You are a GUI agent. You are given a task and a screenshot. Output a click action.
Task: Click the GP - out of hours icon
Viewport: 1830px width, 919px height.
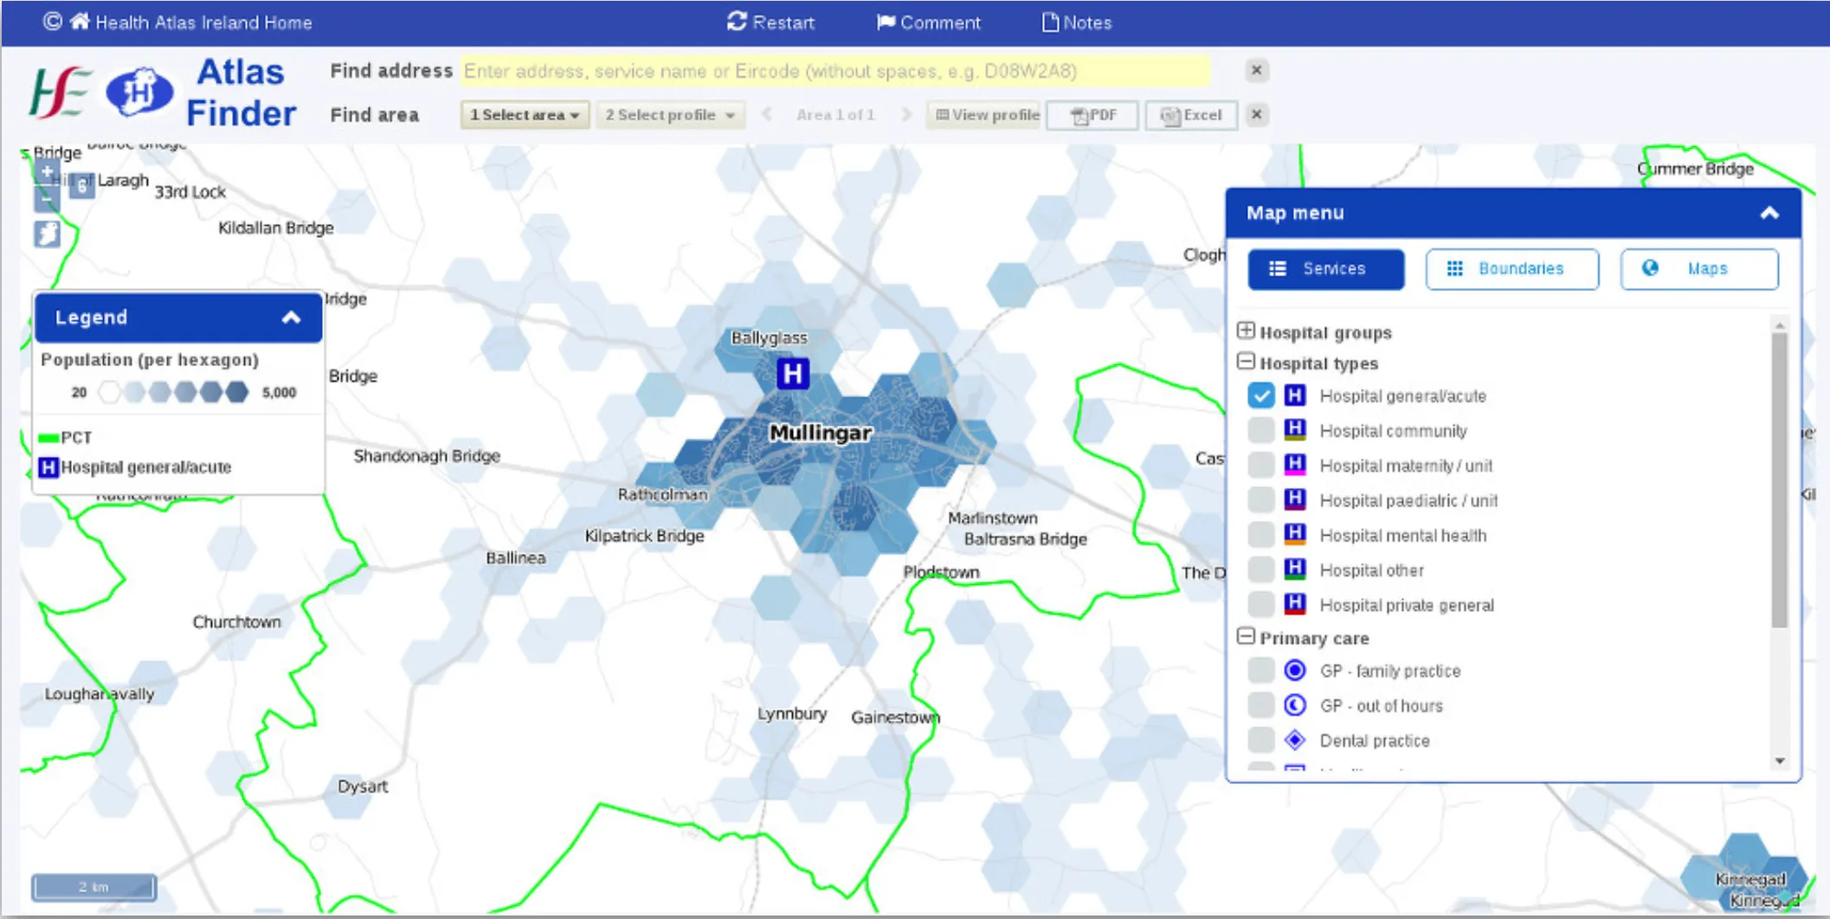point(1295,705)
